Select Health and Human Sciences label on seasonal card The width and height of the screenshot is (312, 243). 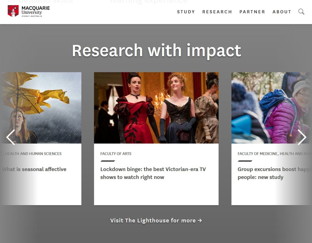click(31, 154)
